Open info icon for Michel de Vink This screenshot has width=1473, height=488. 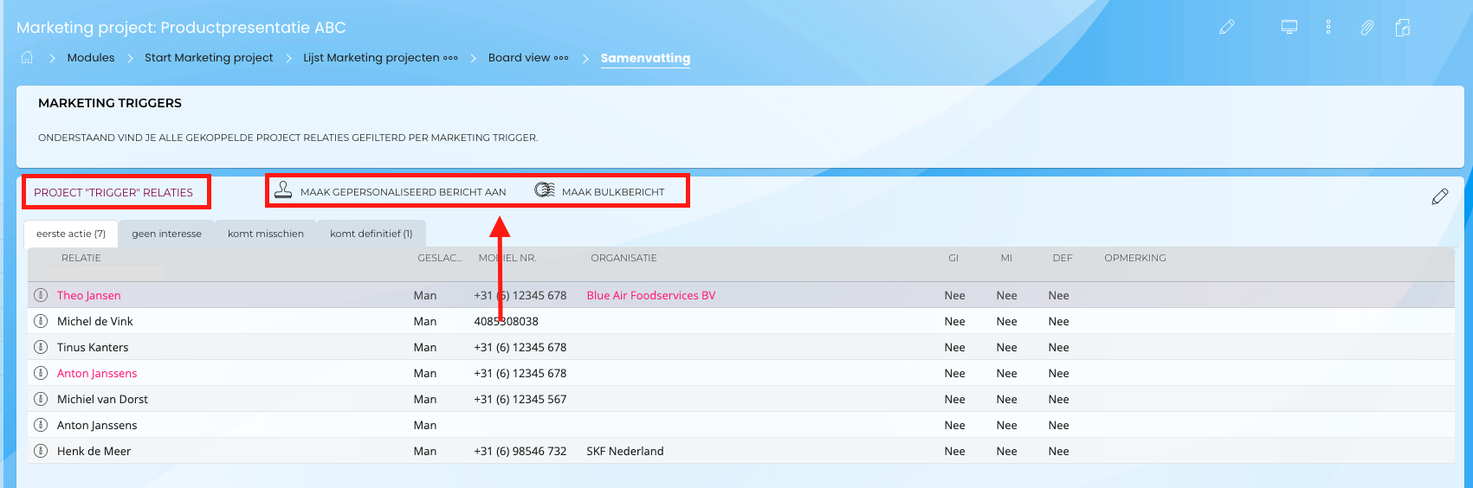click(x=41, y=321)
